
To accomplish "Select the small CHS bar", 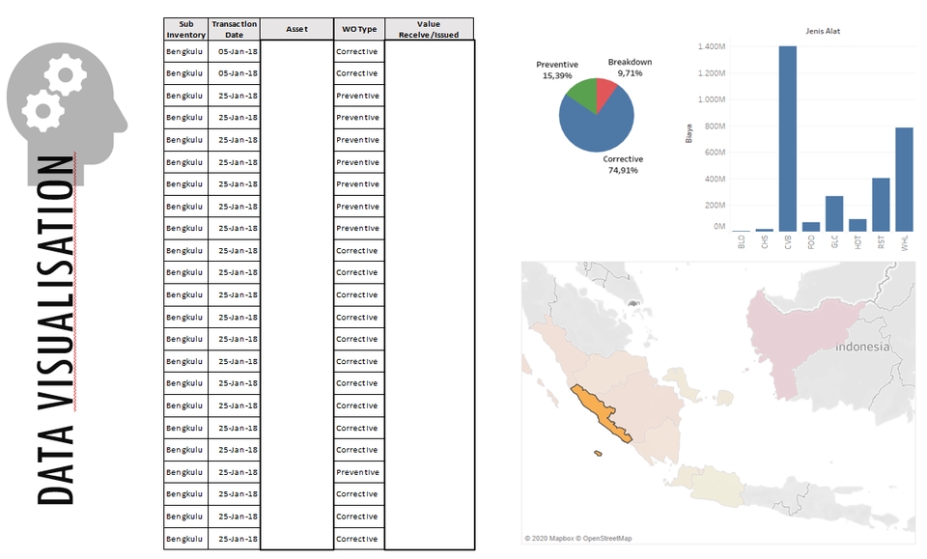I will (x=765, y=230).
